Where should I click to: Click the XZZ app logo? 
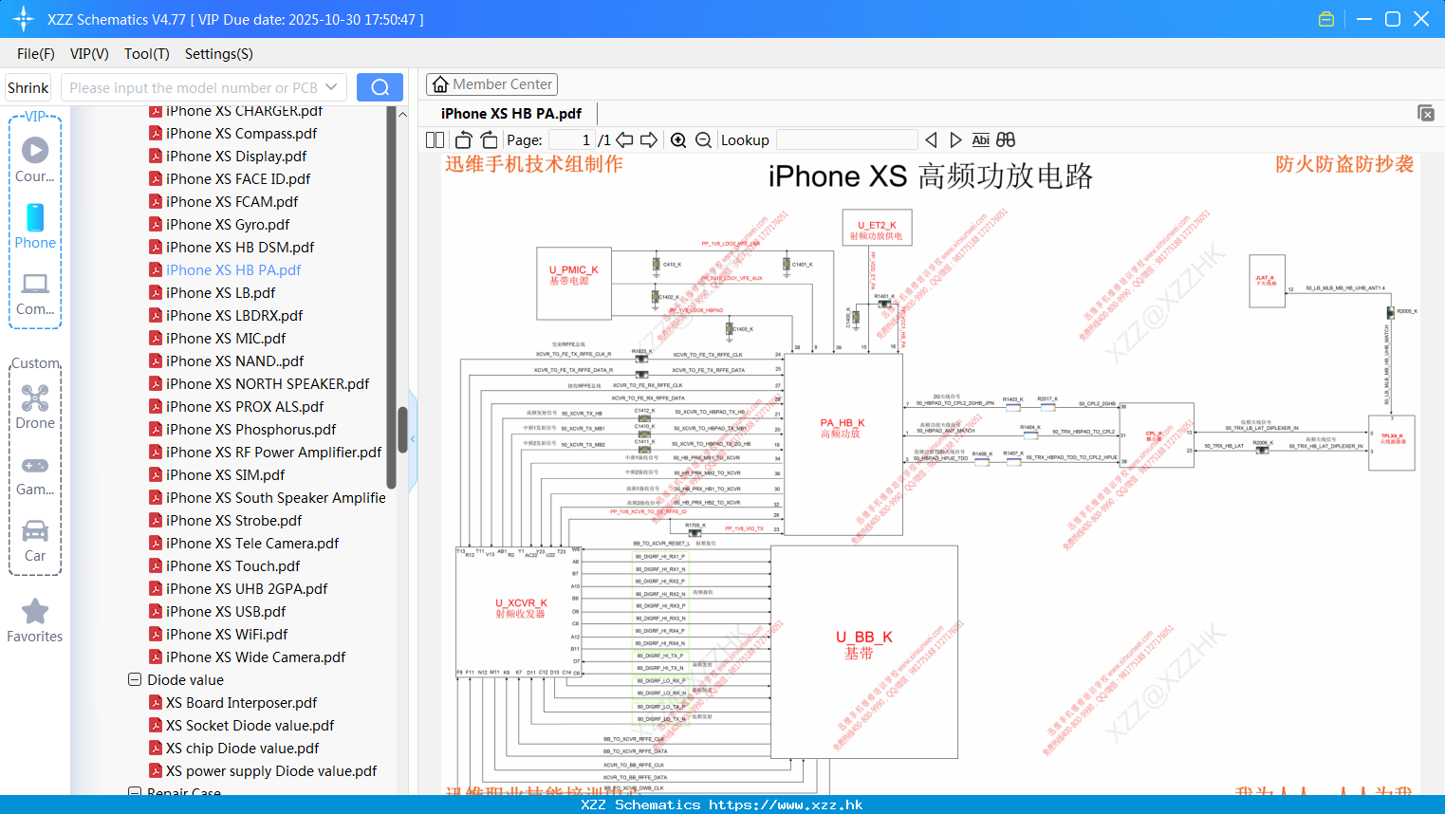[24, 19]
